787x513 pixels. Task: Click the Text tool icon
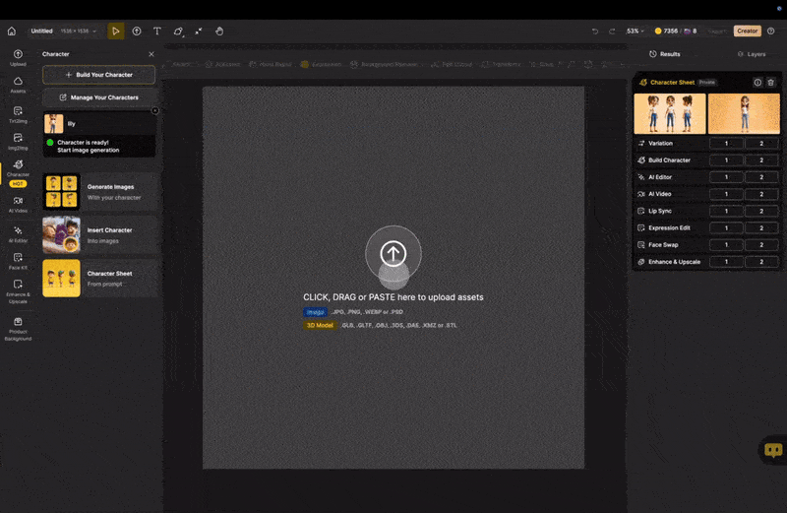click(156, 31)
